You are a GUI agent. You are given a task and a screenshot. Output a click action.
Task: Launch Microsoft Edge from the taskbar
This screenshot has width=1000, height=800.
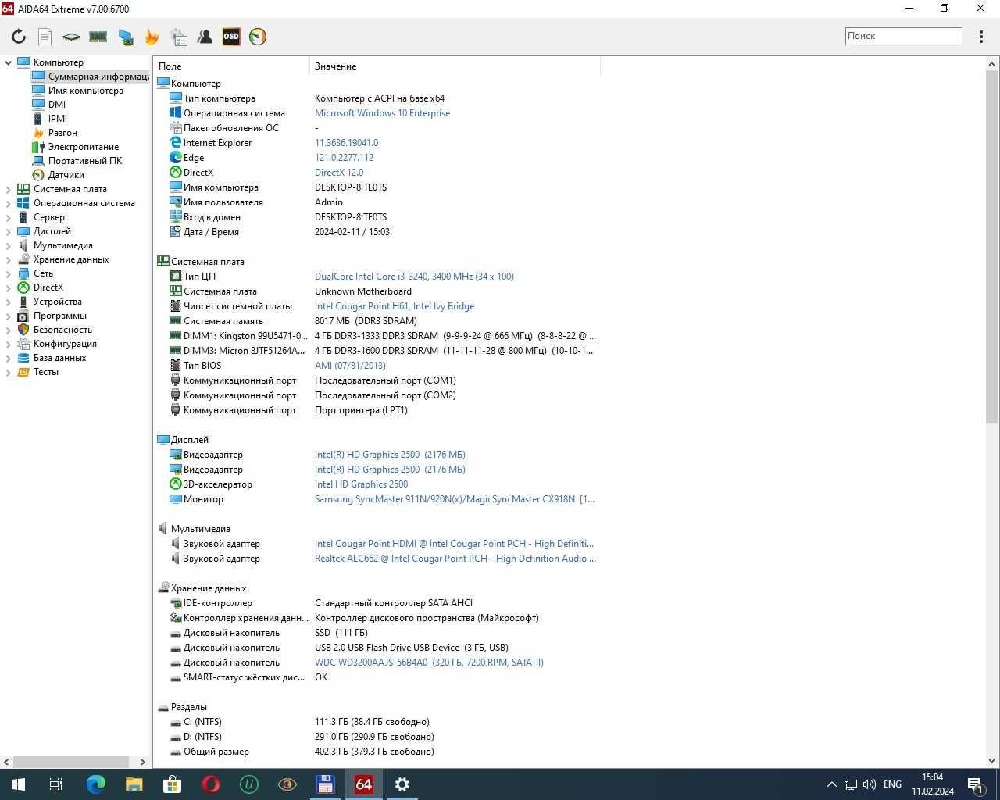pyautogui.click(x=95, y=784)
